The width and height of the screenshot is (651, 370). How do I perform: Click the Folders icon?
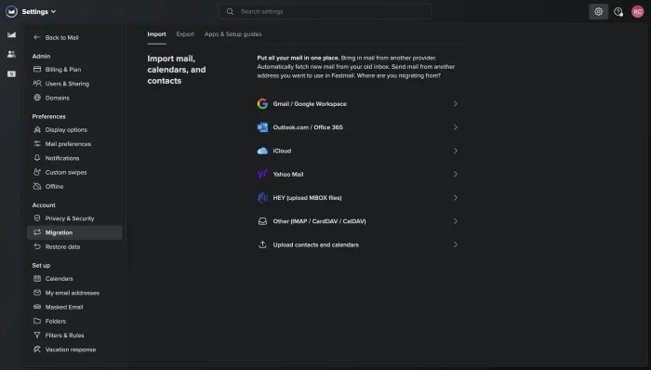click(37, 321)
